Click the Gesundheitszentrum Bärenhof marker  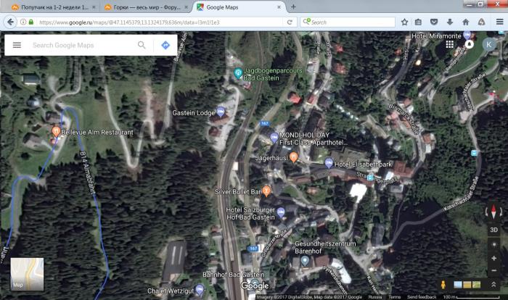305,260
